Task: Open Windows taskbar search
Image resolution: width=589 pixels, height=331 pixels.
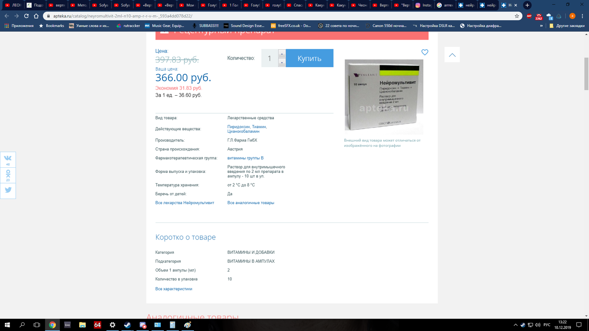Action: coord(22,325)
